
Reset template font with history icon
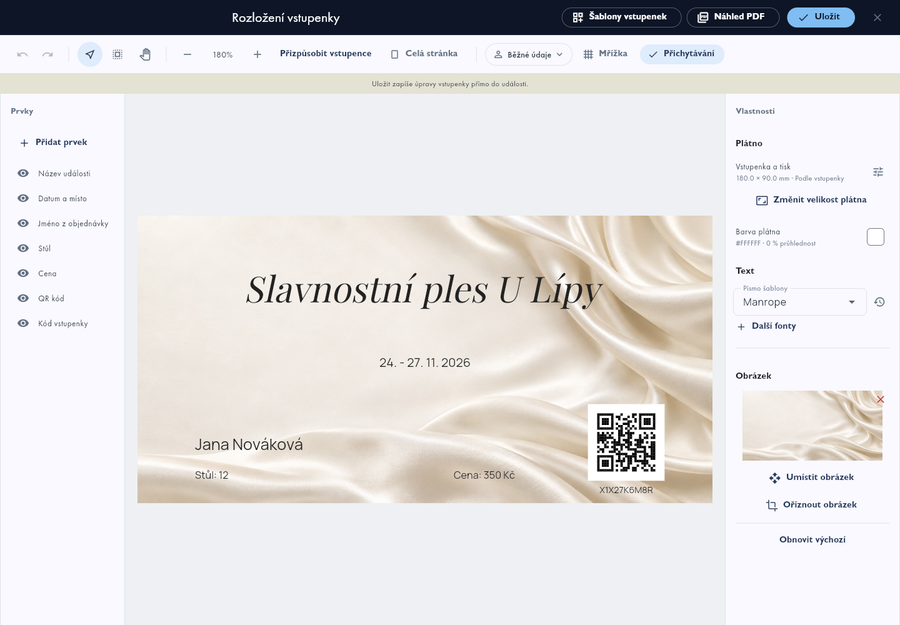(879, 302)
